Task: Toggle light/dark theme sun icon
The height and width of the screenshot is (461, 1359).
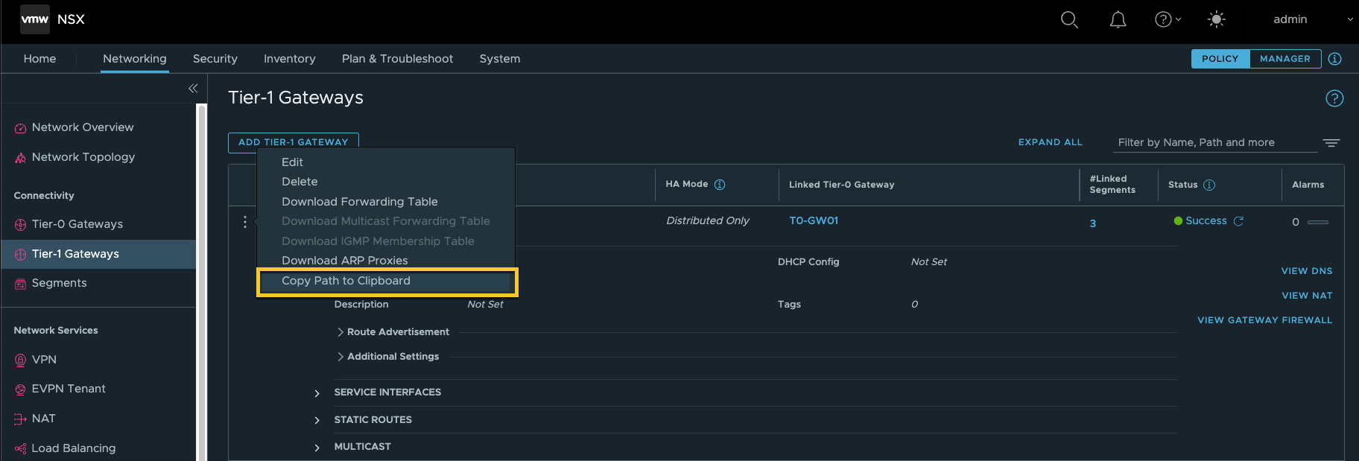Action: coord(1216,19)
